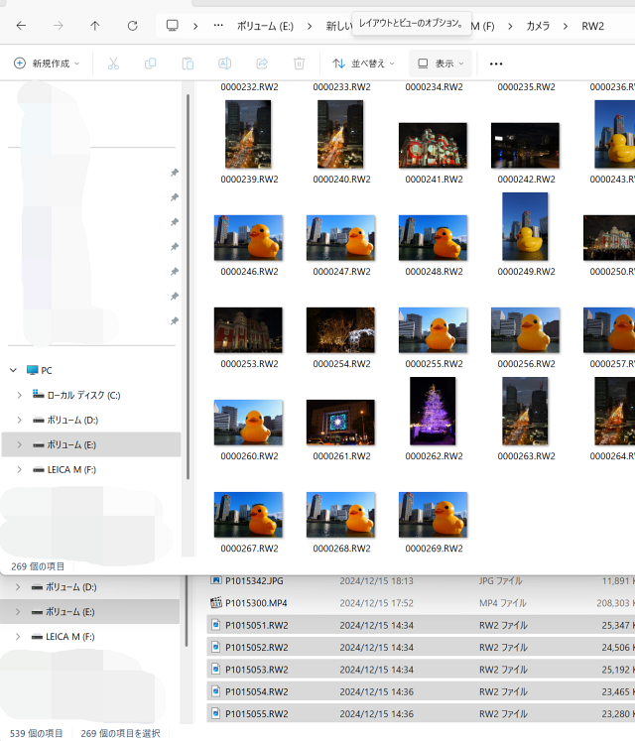Expand ローカル ディスク (C:) in front window
635x741 pixels.
tap(20, 395)
